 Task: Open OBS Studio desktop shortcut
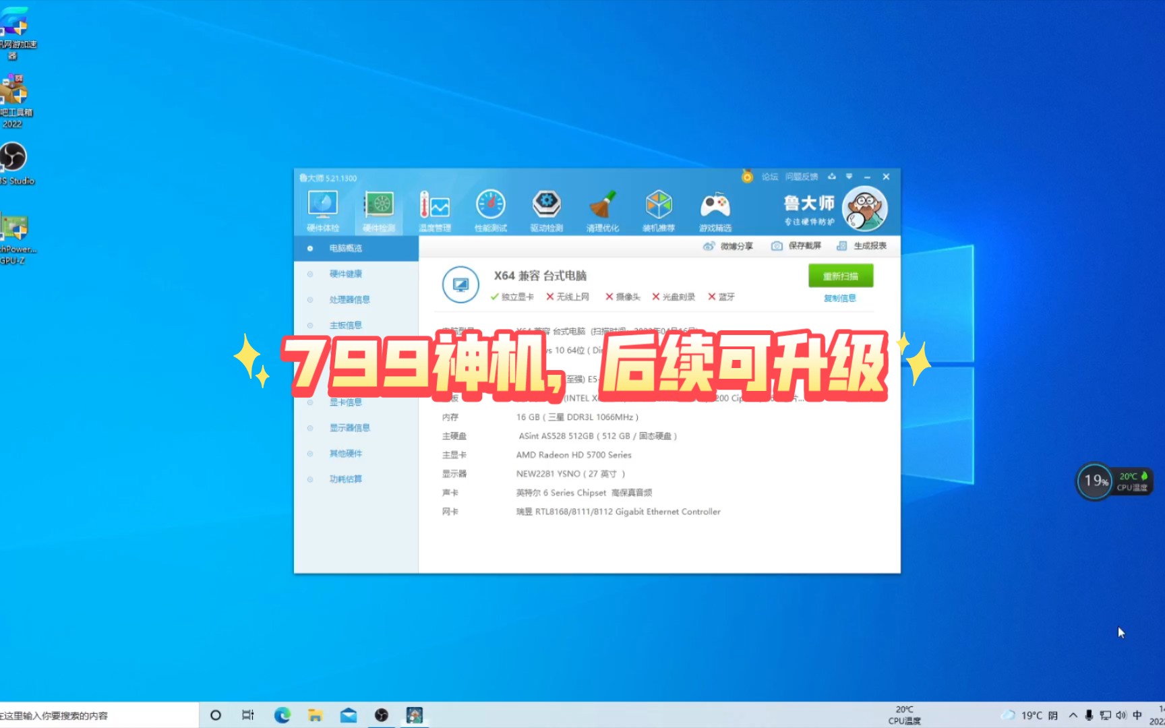point(15,164)
